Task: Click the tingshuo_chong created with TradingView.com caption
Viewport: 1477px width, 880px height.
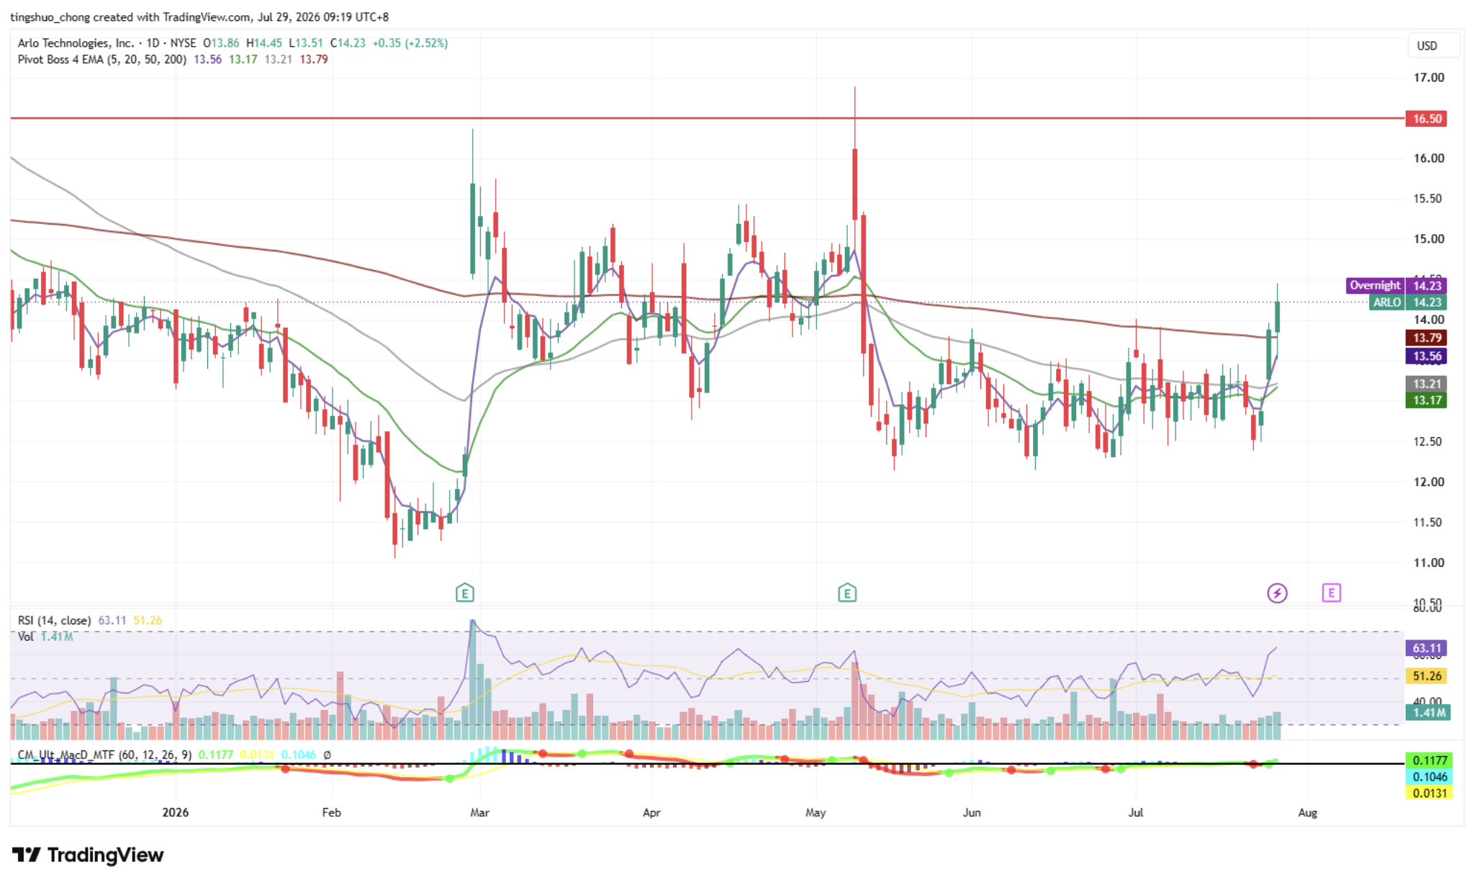Action: (x=199, y=17)
